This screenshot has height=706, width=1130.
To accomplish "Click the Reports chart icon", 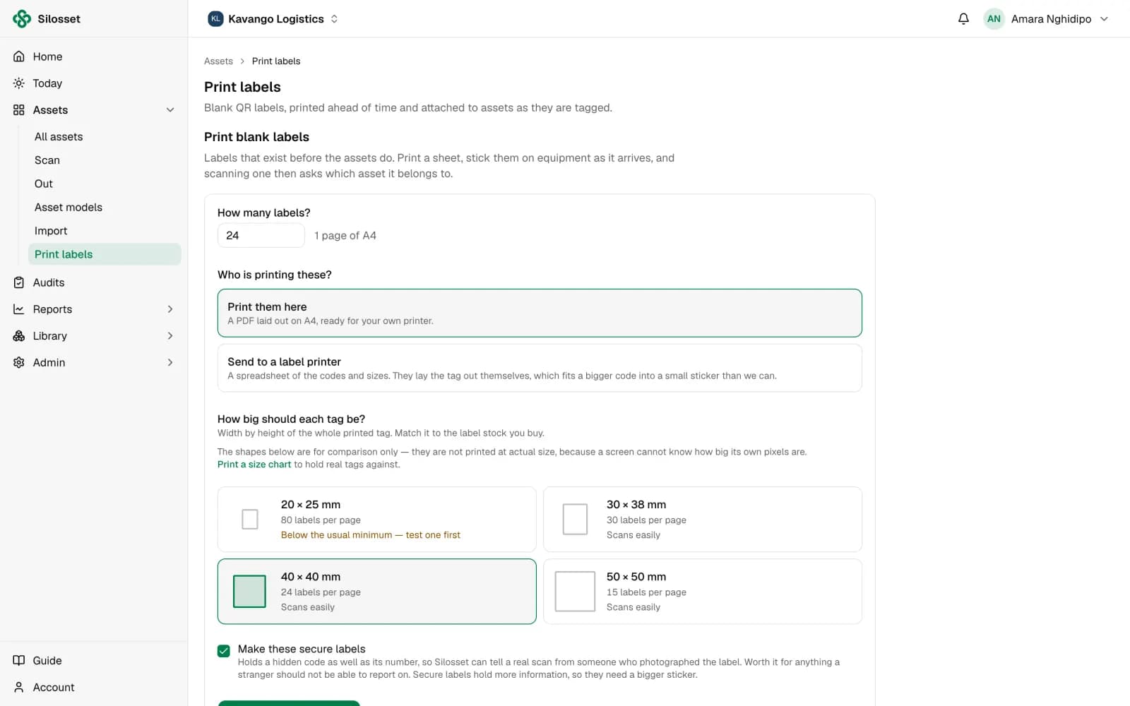I will point(19,309).
